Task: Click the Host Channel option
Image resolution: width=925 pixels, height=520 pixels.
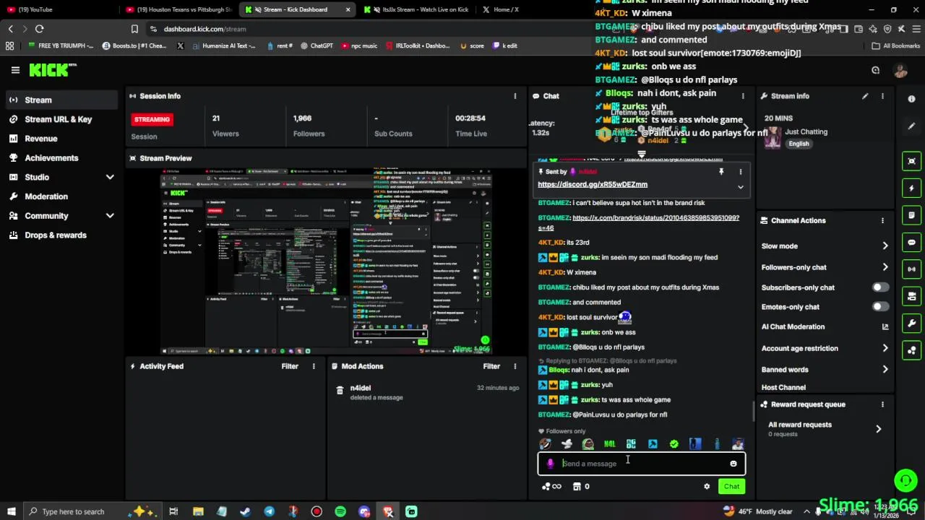Action: click(783, 388)
